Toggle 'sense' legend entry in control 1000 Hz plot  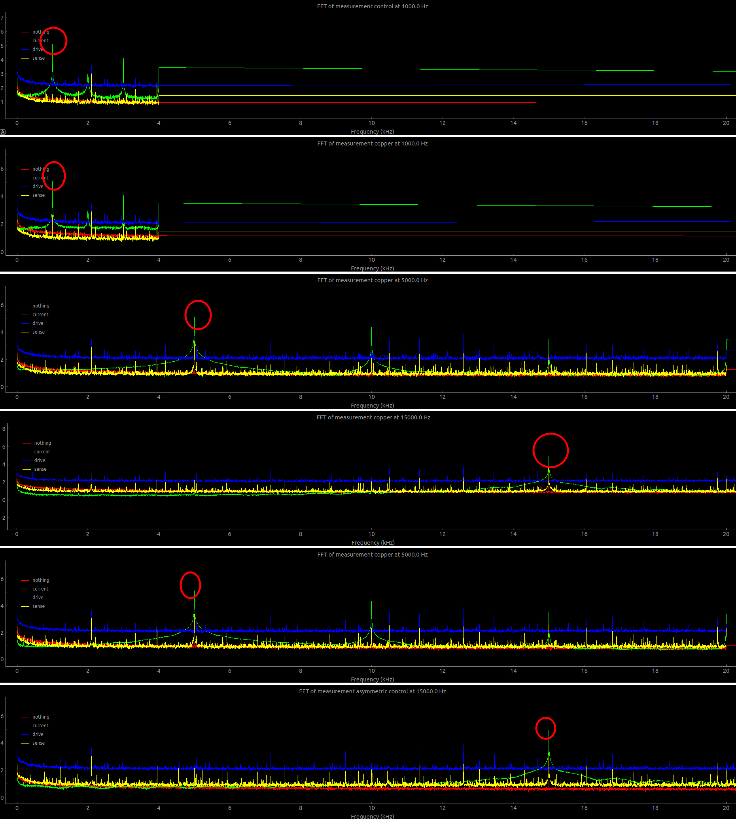pos(38,58)
